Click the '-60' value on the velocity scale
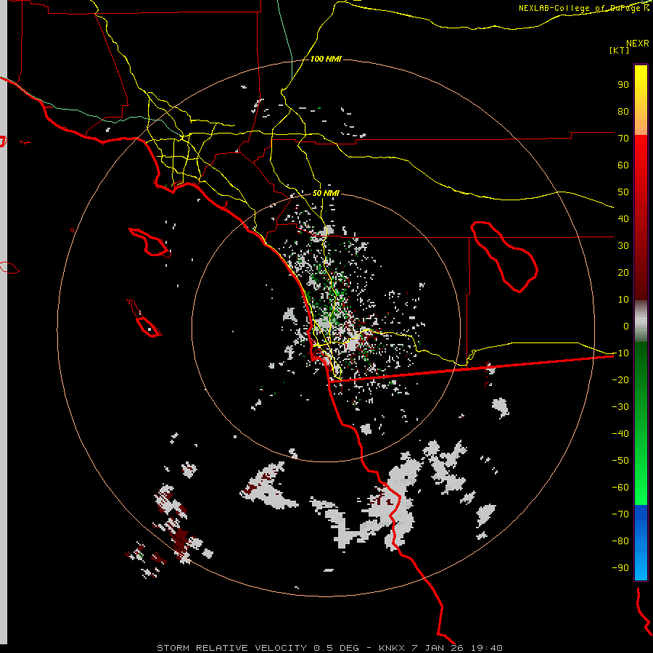The width and height of the screenshot is (653, 653). click(620, 488)
